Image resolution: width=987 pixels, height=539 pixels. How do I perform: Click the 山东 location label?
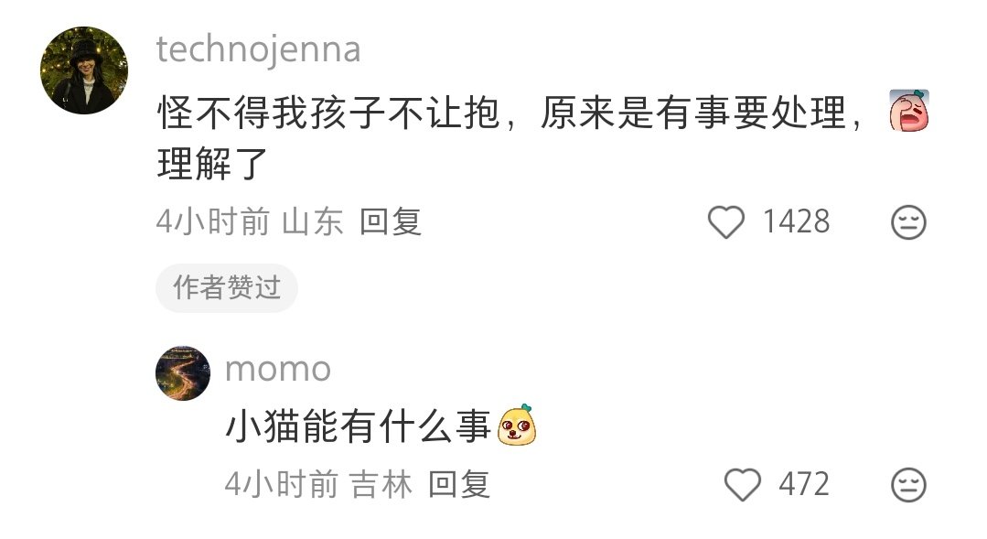click(x=312, y=221)
